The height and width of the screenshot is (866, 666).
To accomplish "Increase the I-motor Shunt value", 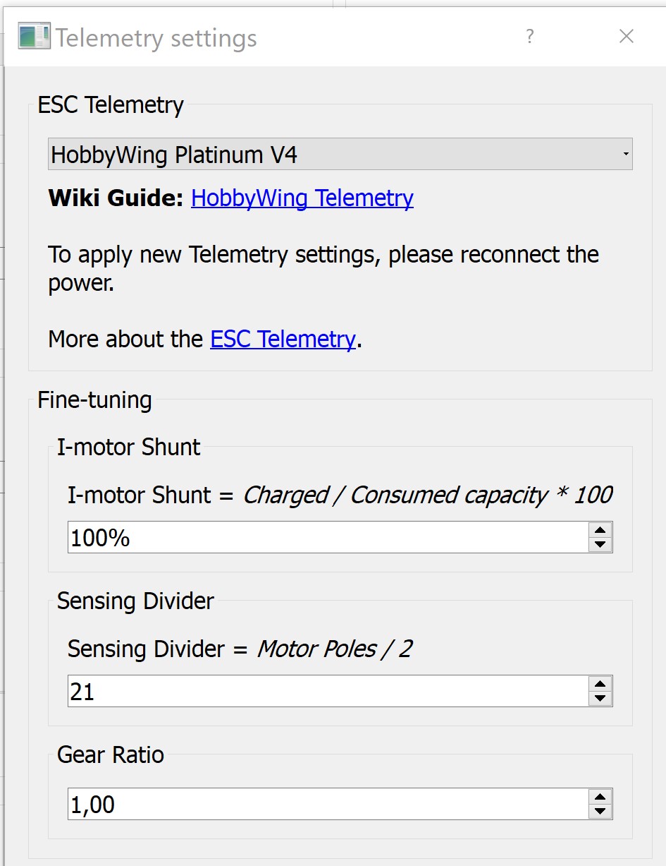I will coord(599,530).
